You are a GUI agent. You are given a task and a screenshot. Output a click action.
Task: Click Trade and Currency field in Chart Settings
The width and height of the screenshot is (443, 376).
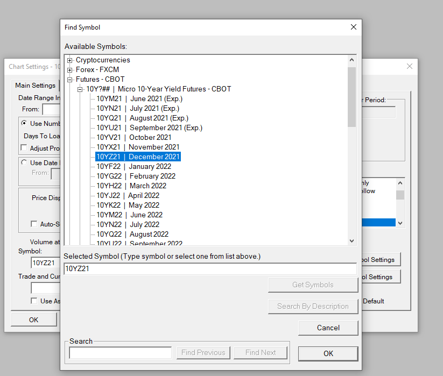point(46,288)
